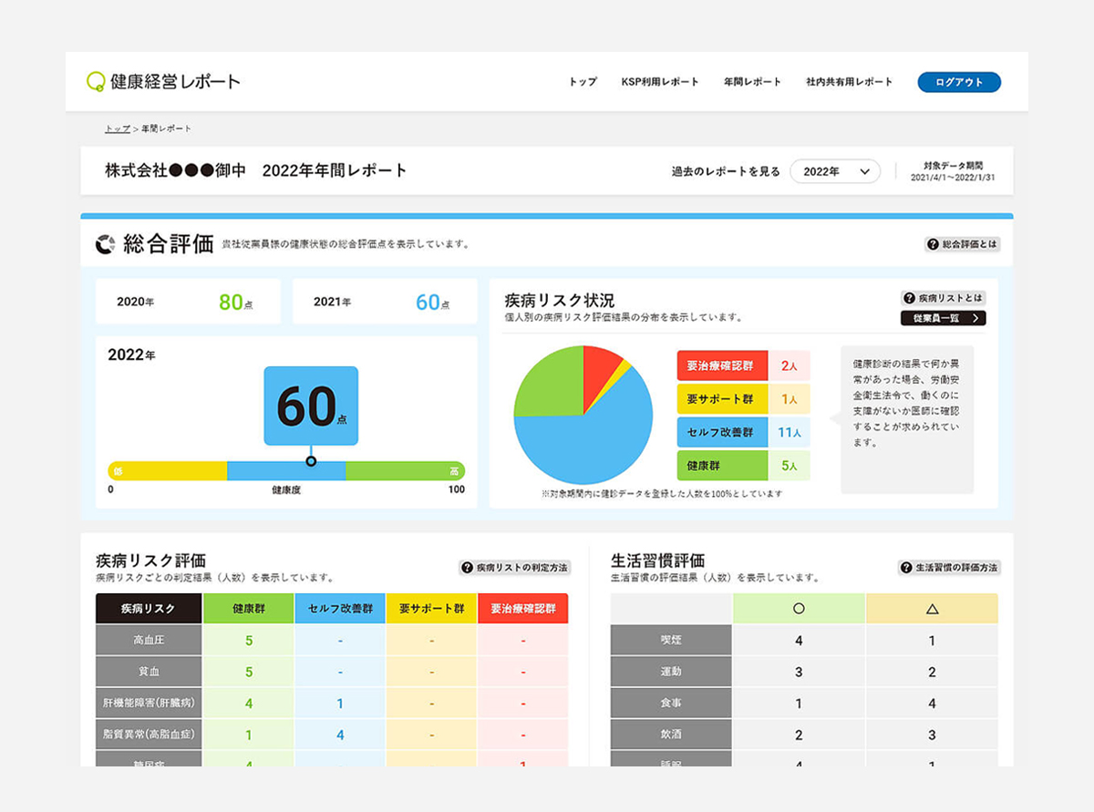
Task: Click the 11人 count for セルフ改善群
Action: (789, 432)
